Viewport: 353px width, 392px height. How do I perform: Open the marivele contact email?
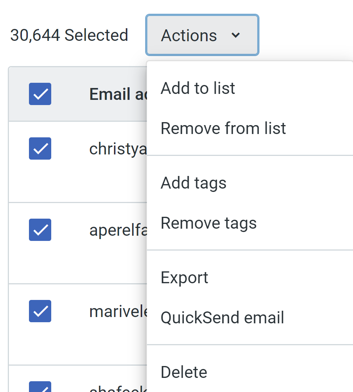point(118,311)
